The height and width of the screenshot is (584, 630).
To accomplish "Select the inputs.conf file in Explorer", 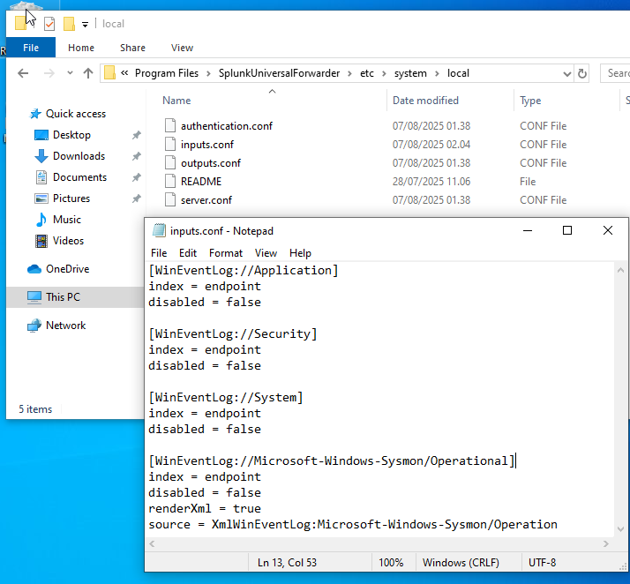I will (x=207, y=145).
